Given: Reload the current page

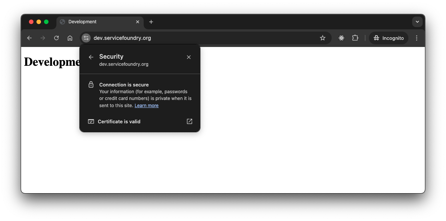Looking at the screenshot, I should (x=56, y=38).
